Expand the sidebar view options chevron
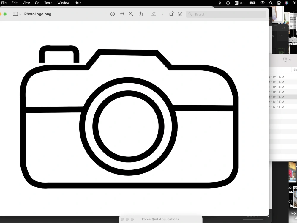 pos(20,14)
